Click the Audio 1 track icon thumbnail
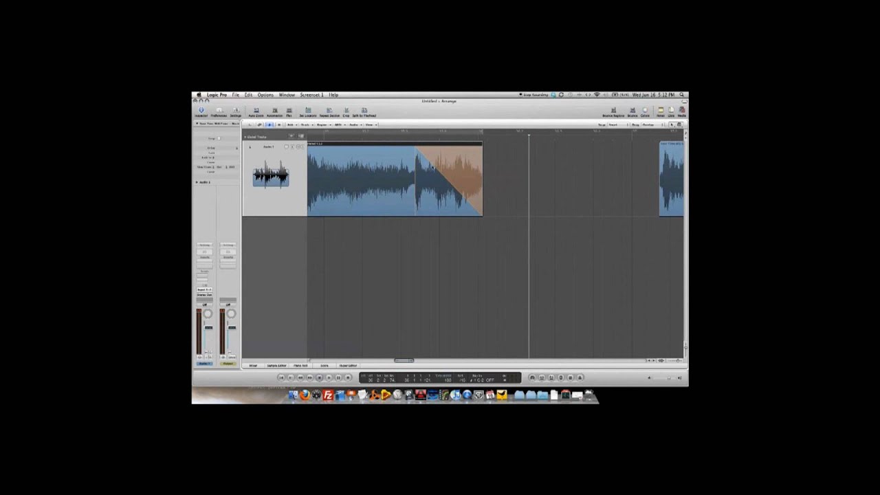 click(x=271, y=175)
